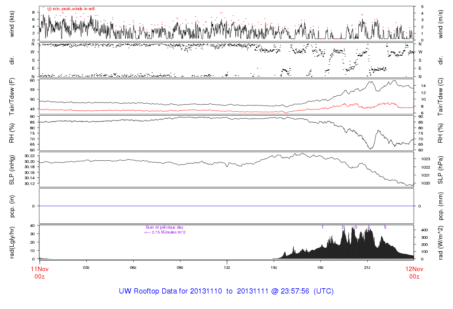Image resolution: width=453 pixels, height=309 pixels.
Task: Click the '10 min. peak winds in red' legend
Action: pos(70,9)
